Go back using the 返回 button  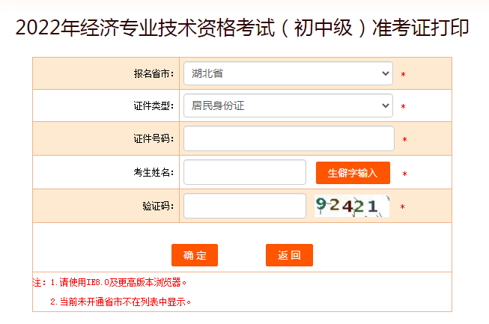289,255
